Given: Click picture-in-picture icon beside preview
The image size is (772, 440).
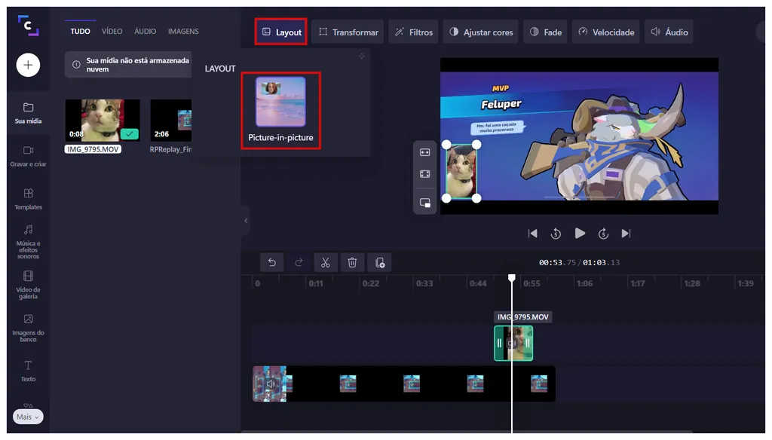Looking at the screenshot, I should [x=425, y=202].
